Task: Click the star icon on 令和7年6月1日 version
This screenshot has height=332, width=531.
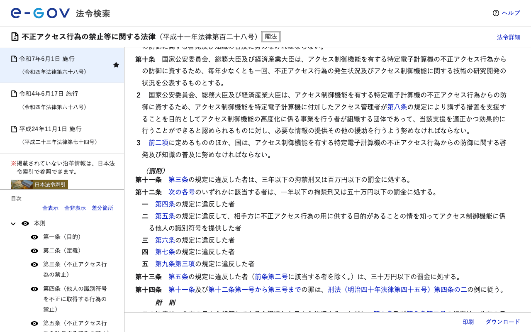Action: click(116, 65)
